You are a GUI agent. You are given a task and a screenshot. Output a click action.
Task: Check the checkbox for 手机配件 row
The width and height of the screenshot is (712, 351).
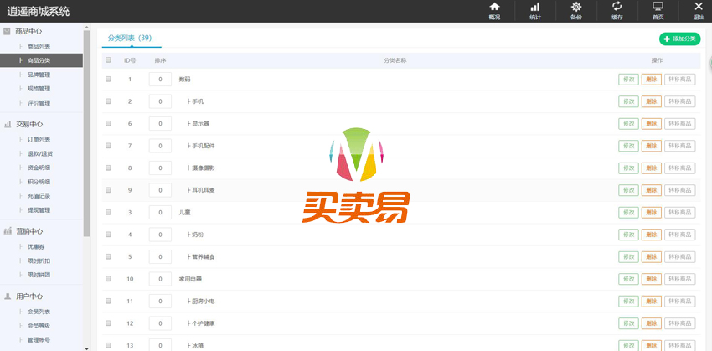pyautogui.click(x=108, y=146)
